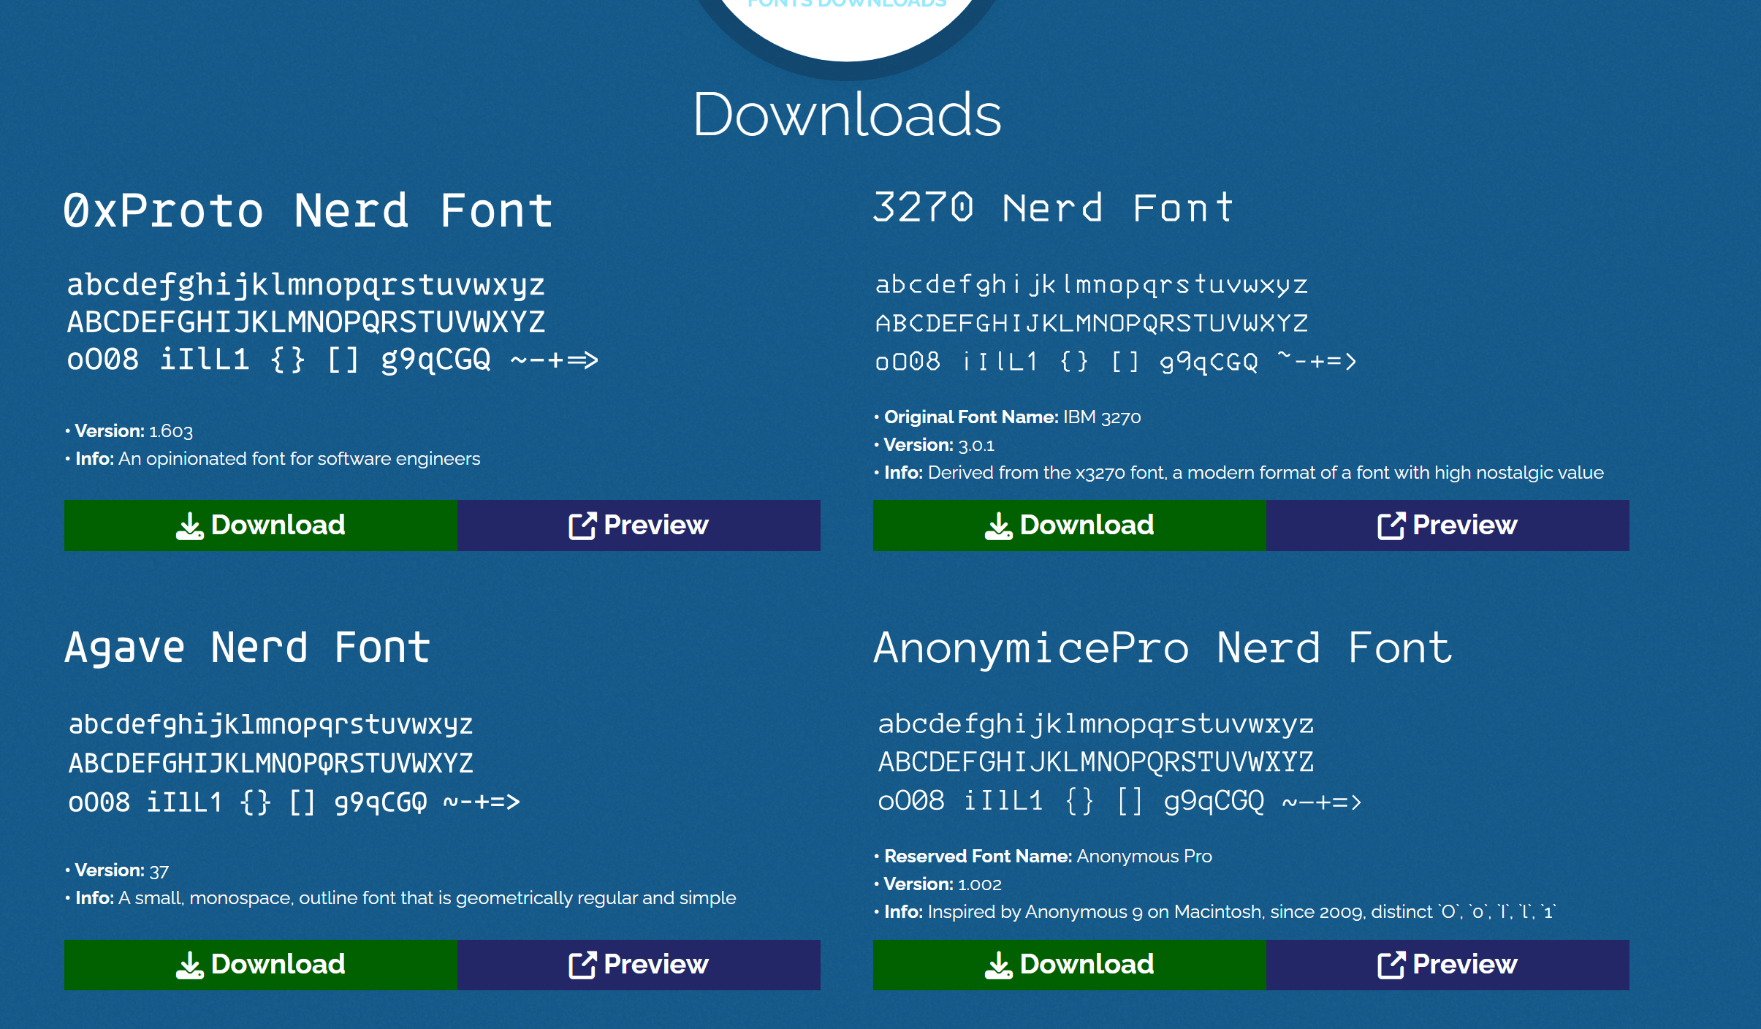Click the download arrow icon for 3270 font
Image resolution: width=1761 pixels, height=1029 pixels.
pos(999,525)
